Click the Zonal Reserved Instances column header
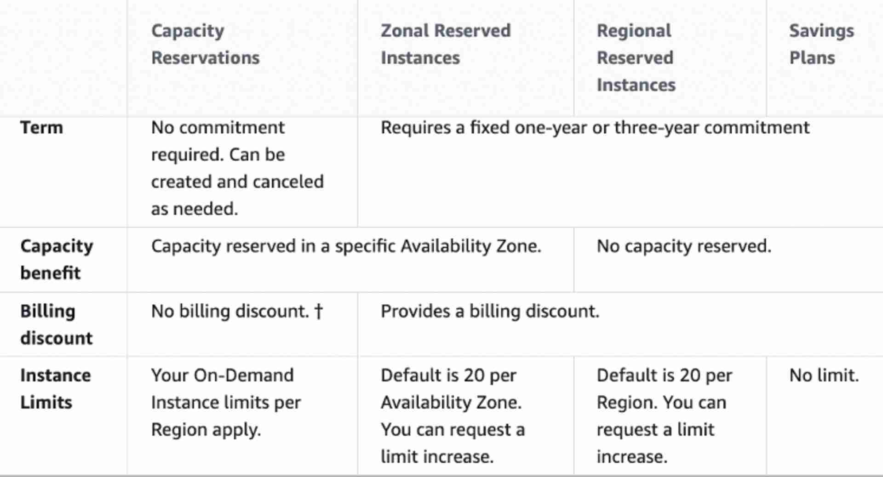 [445, 44]
